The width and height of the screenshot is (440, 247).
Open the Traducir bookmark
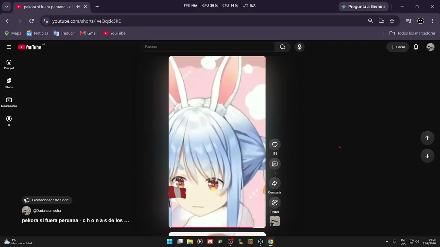click(64, 33)
